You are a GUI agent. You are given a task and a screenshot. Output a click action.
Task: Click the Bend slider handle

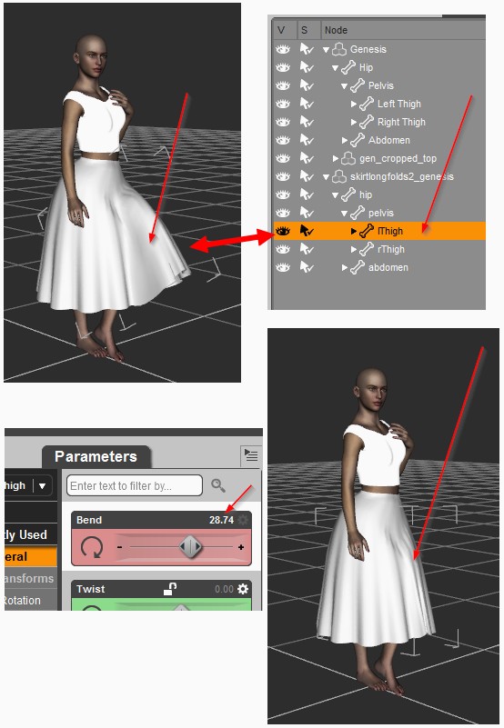tap(191, 547)
